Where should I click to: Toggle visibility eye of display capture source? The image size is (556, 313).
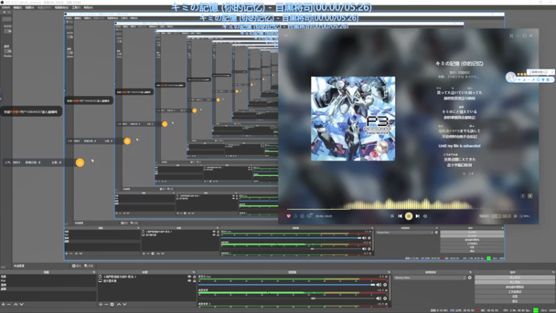tap(189, 281)
